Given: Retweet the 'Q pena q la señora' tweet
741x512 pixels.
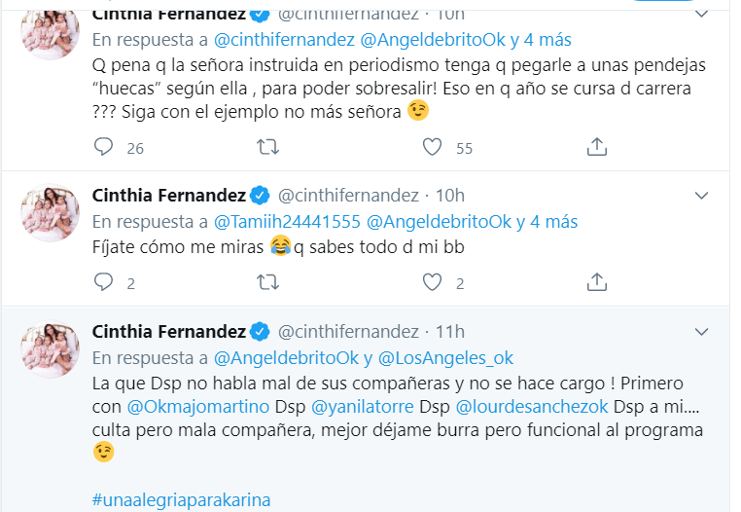Looking at the screenshot, I should coord(268,147).
